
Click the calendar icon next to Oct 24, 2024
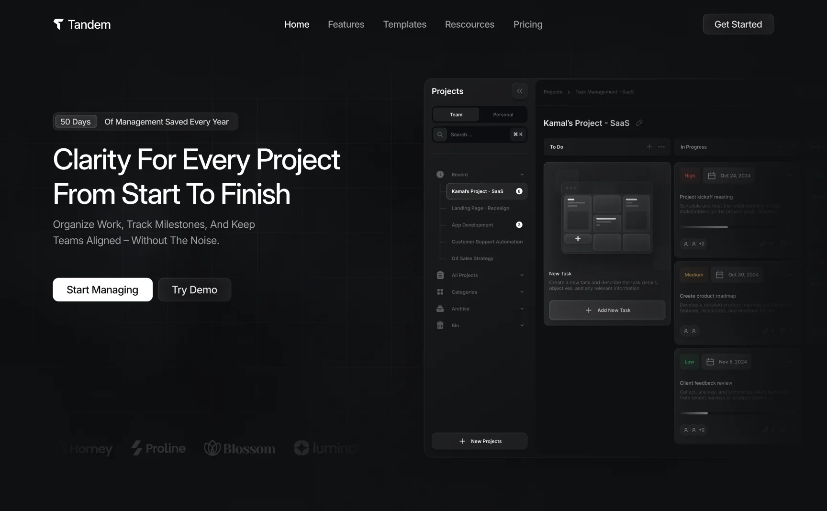pyautogui.click(x=712, y=176)
